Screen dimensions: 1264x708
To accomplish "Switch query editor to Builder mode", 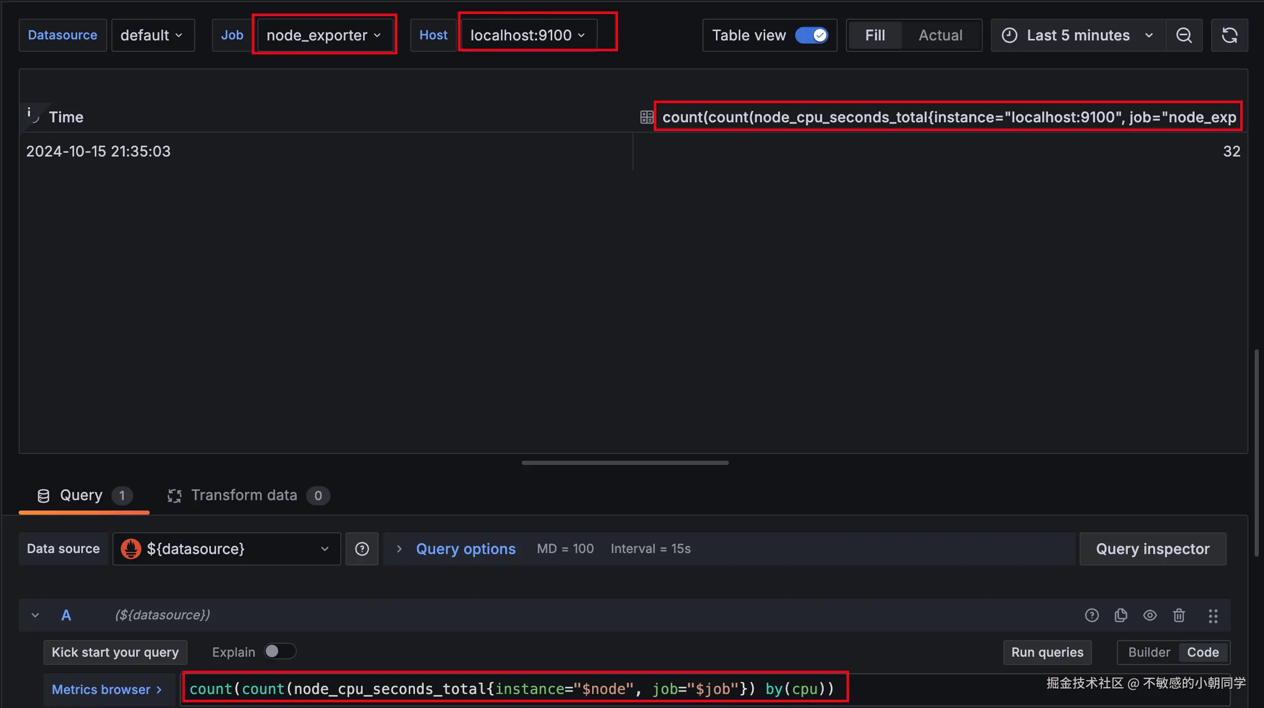I will click(1148, 653).
